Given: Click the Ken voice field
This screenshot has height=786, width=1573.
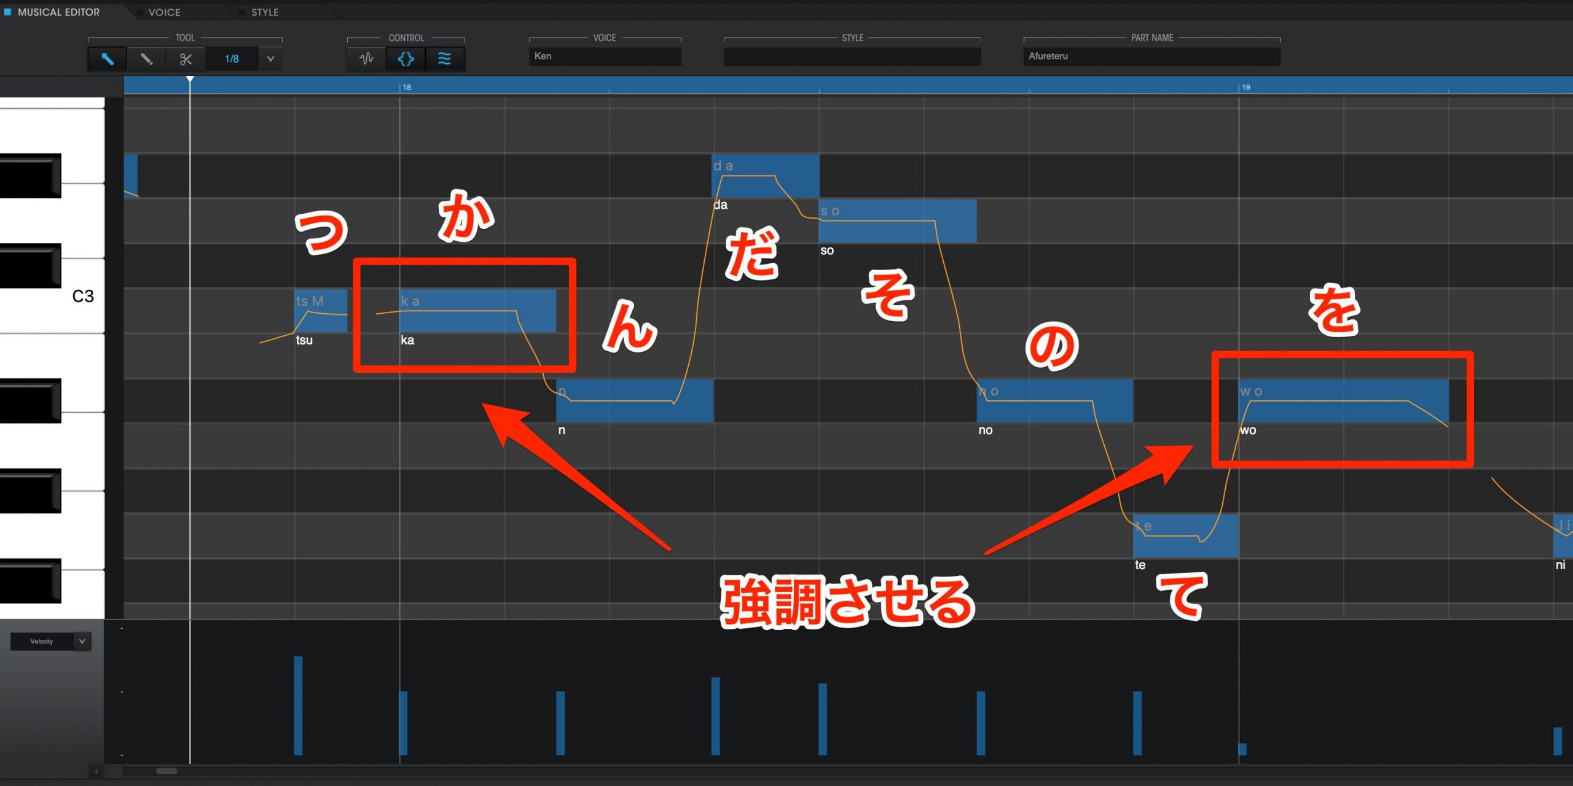Looking at the screenshot, I should 605,56.
